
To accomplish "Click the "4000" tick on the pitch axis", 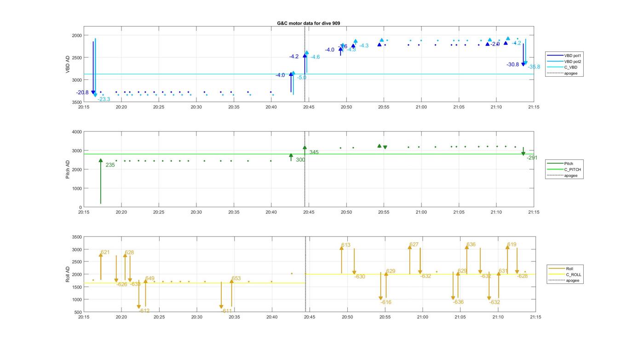I will coord(77,132).
